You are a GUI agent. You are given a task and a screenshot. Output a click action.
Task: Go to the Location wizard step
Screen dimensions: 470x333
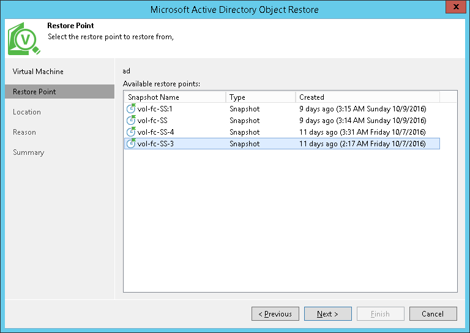[x=27, y=112]
